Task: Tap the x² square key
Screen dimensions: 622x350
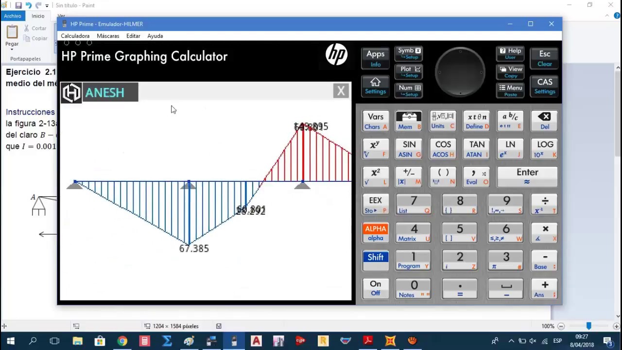Action: [x=375, y=176]
